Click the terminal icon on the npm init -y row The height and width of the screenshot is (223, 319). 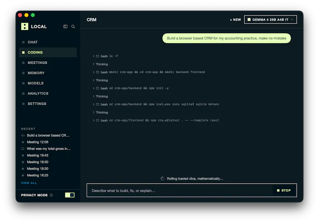(x=98, y=88)
